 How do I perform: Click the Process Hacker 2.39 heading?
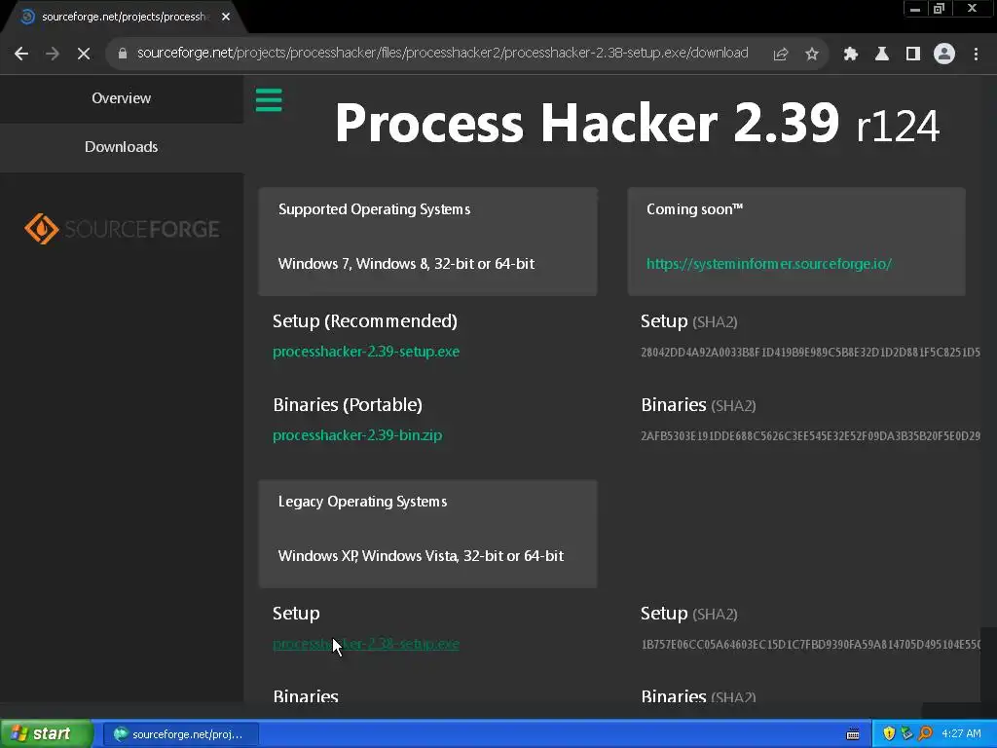click(x=586, y=123)
